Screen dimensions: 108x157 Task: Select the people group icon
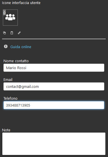(x=10, y=17)
